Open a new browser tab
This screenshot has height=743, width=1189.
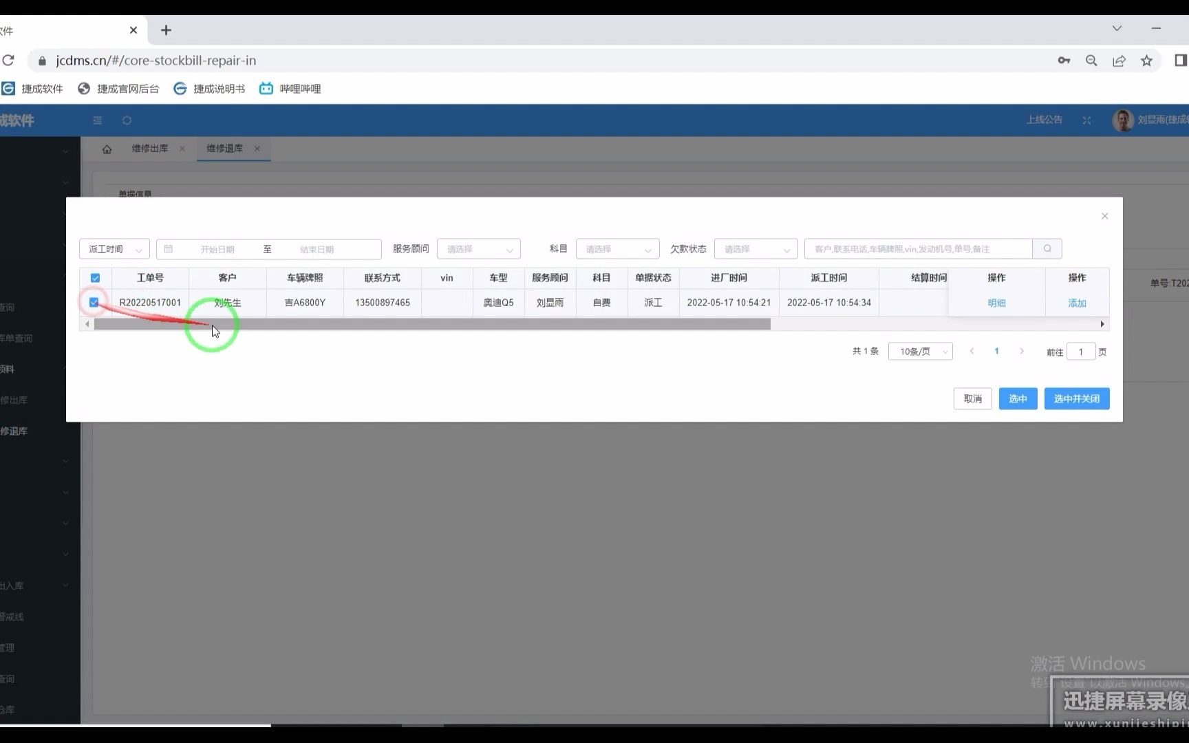coord(166,30)
